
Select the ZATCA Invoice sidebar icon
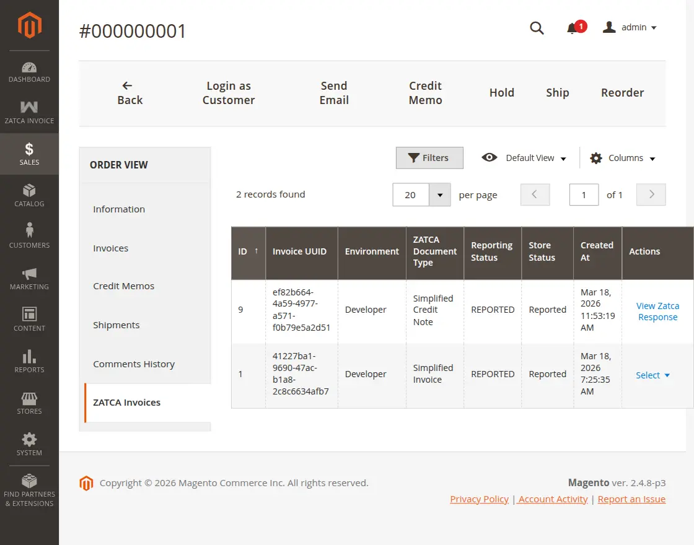[x=29, y=111]
